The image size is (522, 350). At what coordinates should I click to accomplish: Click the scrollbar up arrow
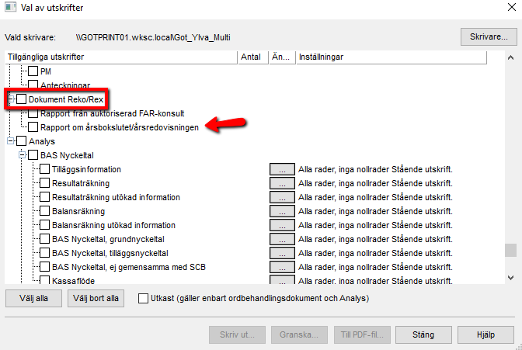(510, 57)
